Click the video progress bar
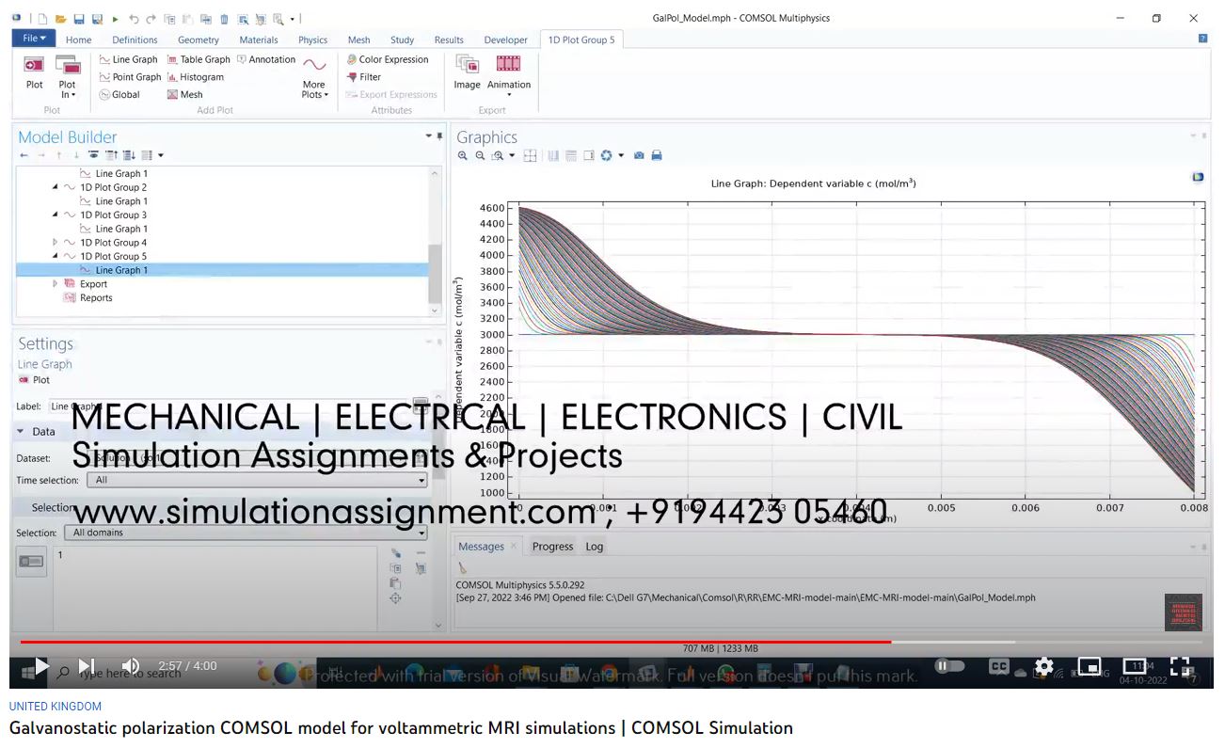 pos(612,643)
